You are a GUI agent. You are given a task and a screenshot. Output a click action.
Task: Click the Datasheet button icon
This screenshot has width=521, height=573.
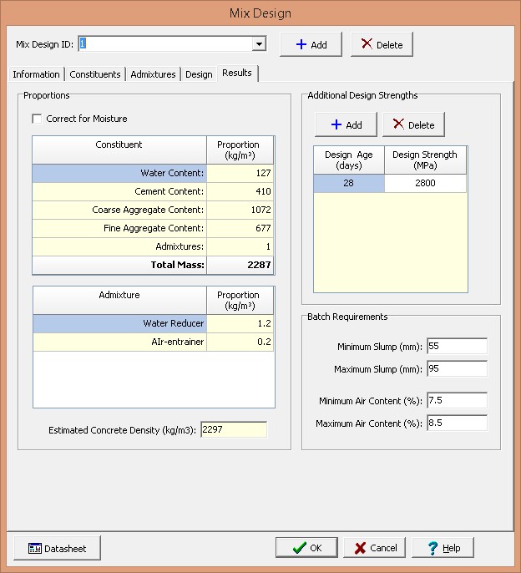coord(35,549)
